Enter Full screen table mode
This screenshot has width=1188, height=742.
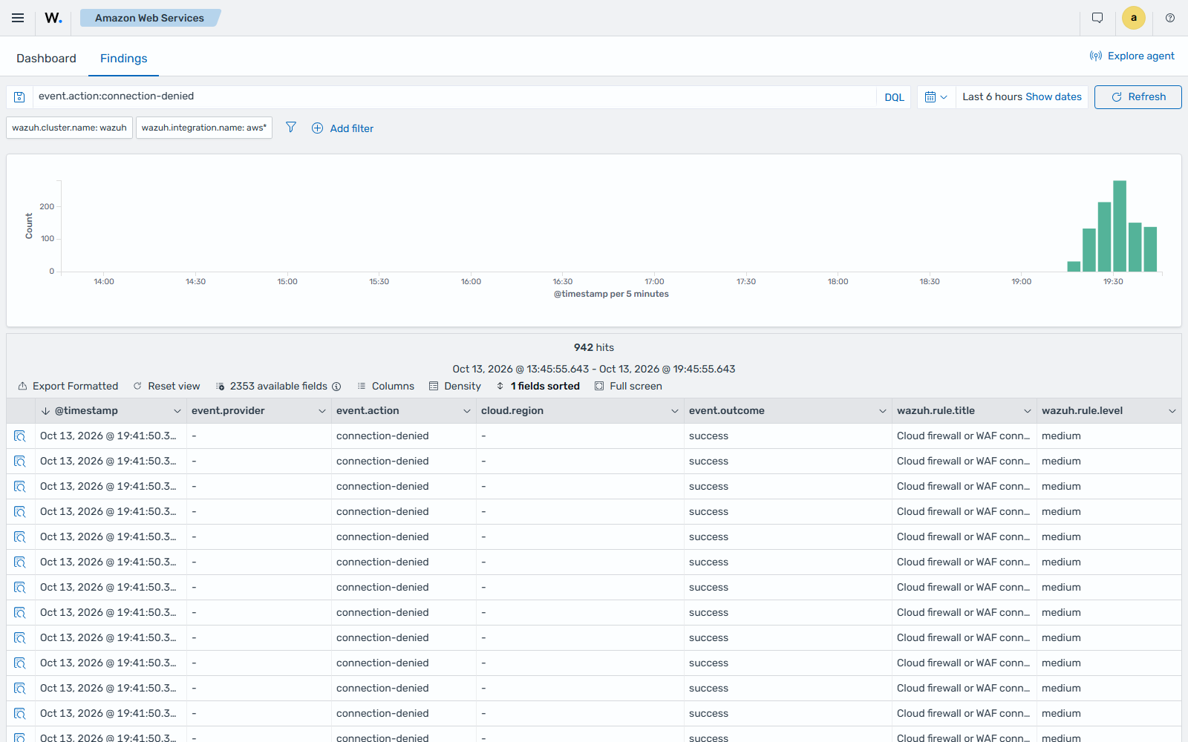[x=628, y=387]
